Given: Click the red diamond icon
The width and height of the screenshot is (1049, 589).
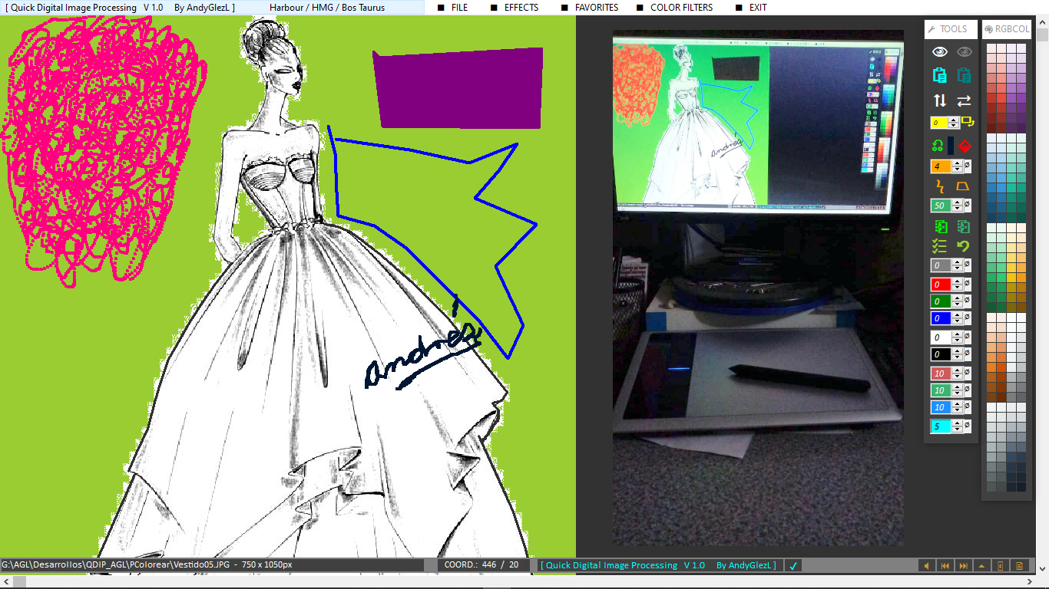Looking at the screenshot, I should tap(965, 146).
